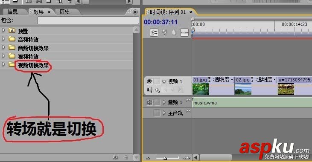Click the 00:00:14:23 ruler time label
Image resolution: width=312 pixels, height=162 pixels.
pyautogui.click(x=295, y=24)
